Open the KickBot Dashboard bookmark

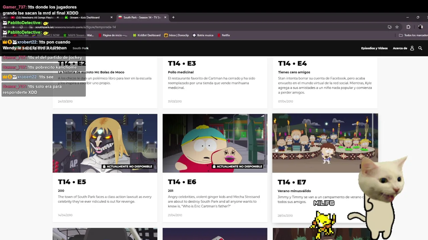146,35
